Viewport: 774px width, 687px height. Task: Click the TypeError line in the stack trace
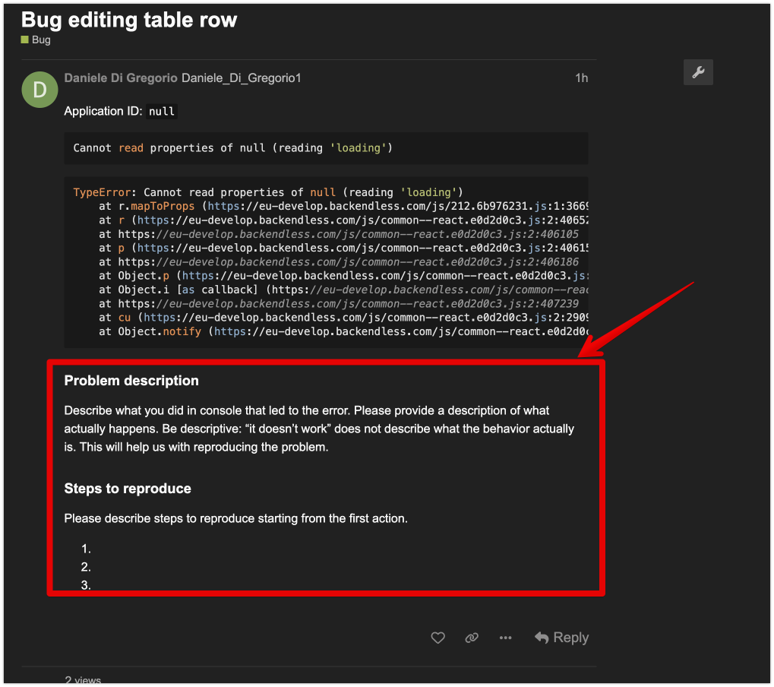click(x=268, y=192)
